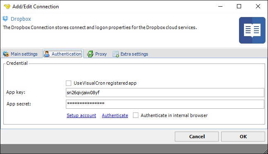Focus the App secret field
268x154 pixels.
165,104
